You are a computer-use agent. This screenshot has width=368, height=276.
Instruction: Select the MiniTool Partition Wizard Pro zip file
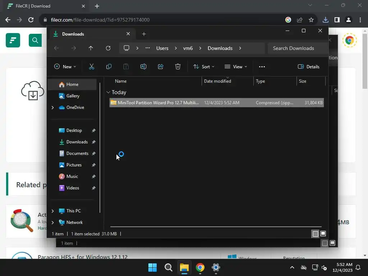217,102
